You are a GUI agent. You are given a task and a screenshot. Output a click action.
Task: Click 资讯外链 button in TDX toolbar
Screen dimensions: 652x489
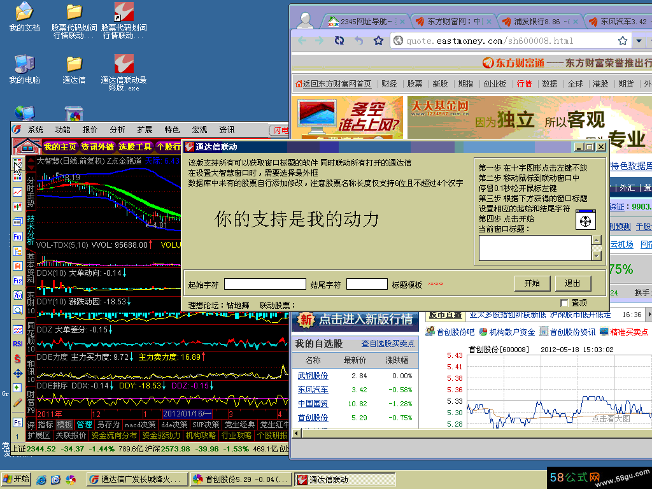pyautogui.click(x=97, y=147)
